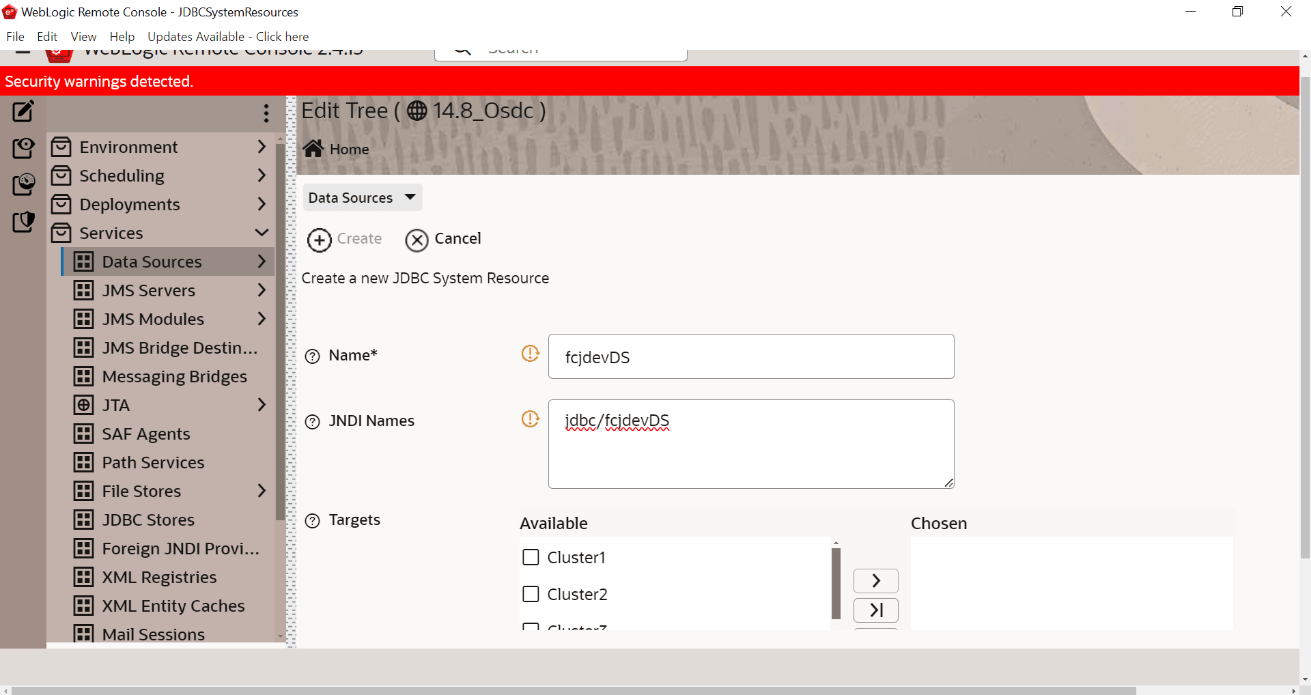This screenshot has width=1311, height=695.
Task: Show help for the Name field
Action: point(312,356)
